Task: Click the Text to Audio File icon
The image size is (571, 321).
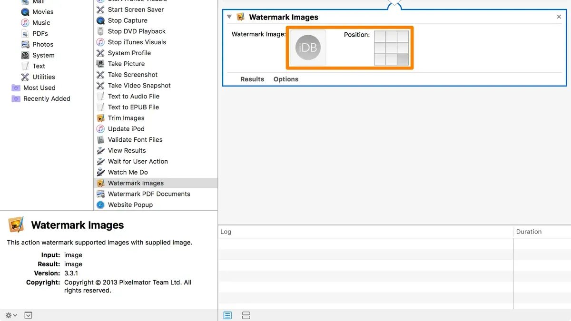Action: 100,97
